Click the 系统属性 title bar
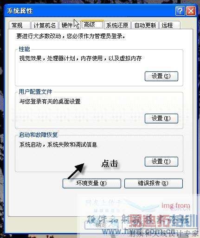Viewport: 200px width, 238px height. (90, 11)
